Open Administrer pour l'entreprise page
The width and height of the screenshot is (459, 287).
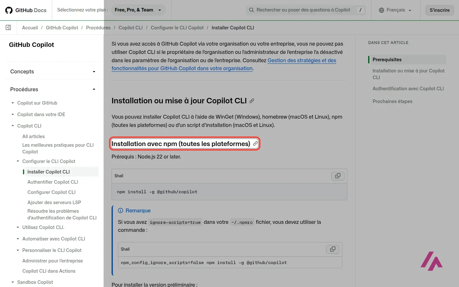[x=53, y=261]
